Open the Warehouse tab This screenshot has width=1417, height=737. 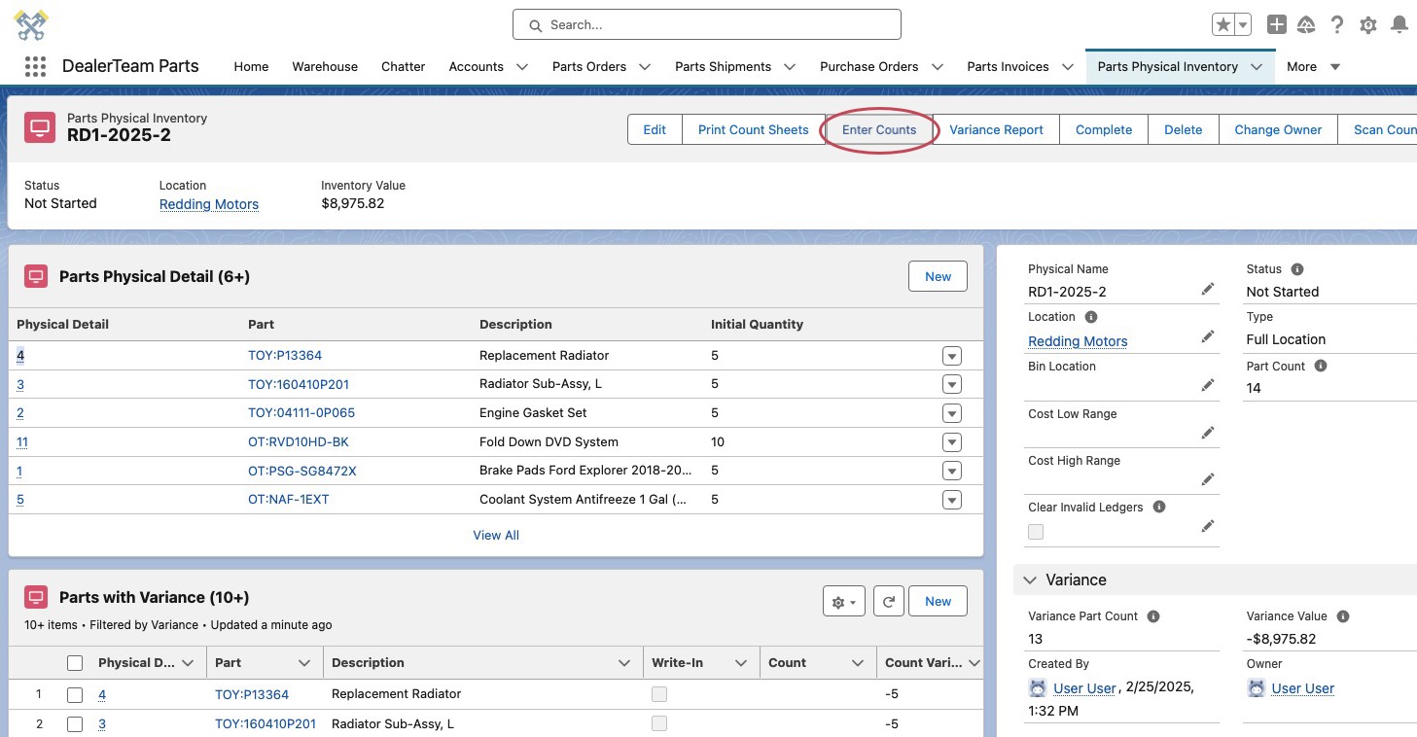[x=325, y=67]
